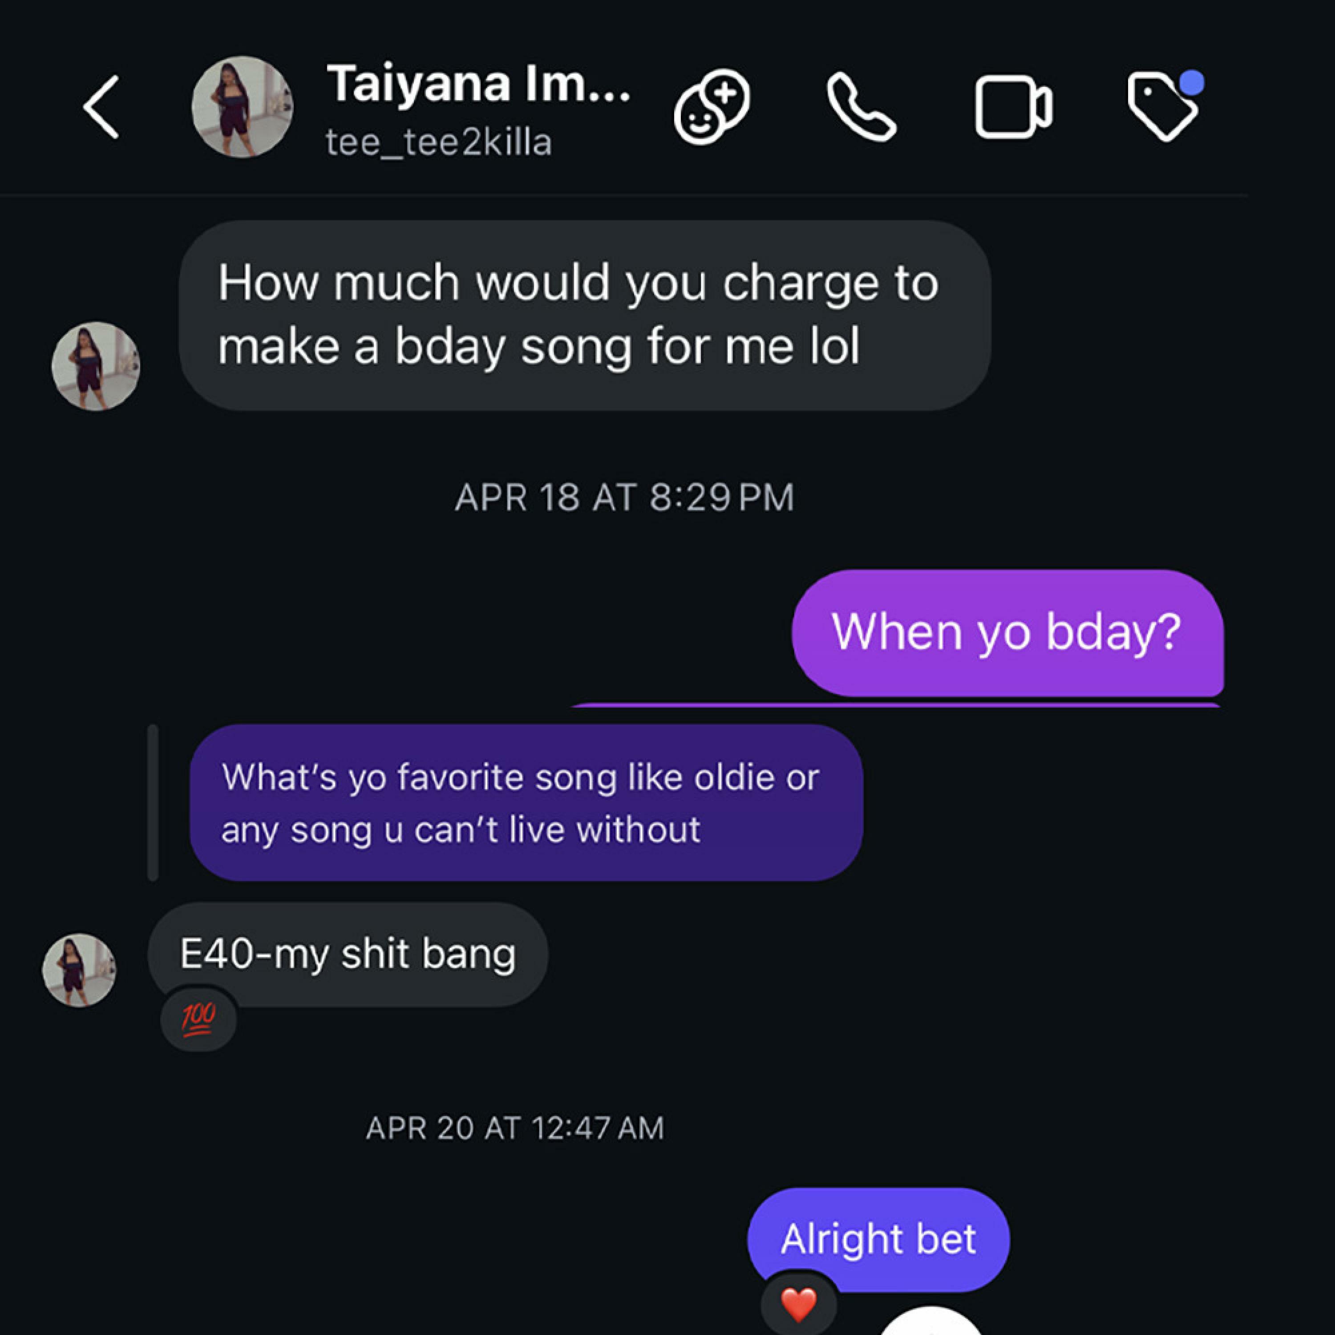Tap avatar beside the bday song message
Screen dimensions: 1335x1335
click(x=95, y=366)
